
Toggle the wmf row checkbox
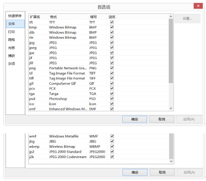pos(112,136)
